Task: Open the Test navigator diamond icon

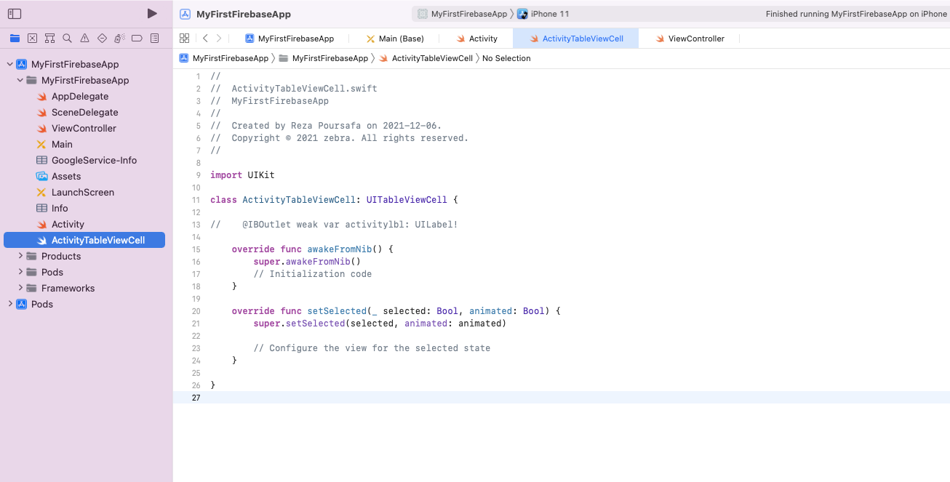Action: click(x=102, y=38)
